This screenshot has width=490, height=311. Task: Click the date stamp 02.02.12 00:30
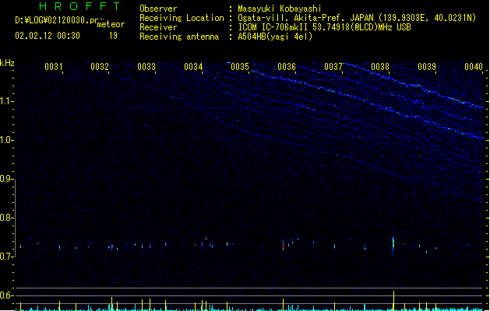coord(48,36)
